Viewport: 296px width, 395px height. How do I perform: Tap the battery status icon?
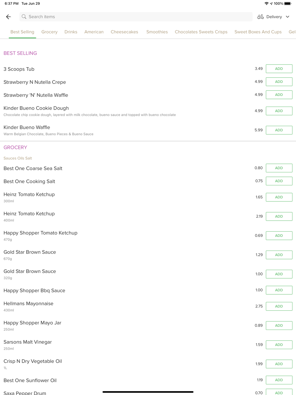tap(288, 4)
